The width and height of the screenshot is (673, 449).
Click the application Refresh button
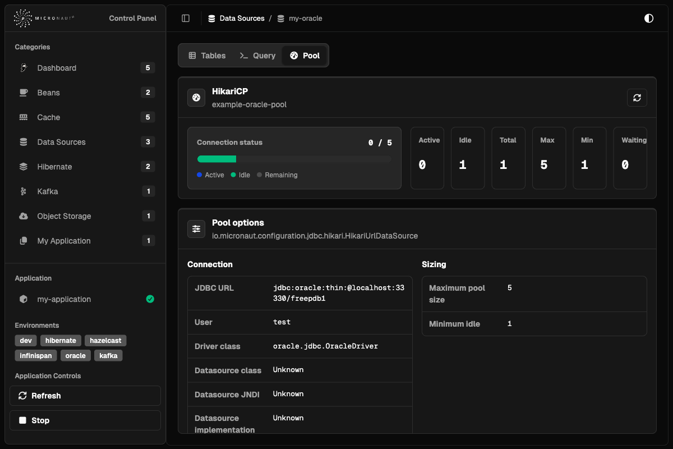(x=85, y=396)
